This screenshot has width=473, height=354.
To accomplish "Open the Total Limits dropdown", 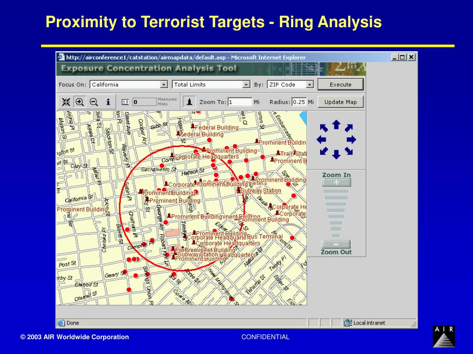I will click(247, 85).
